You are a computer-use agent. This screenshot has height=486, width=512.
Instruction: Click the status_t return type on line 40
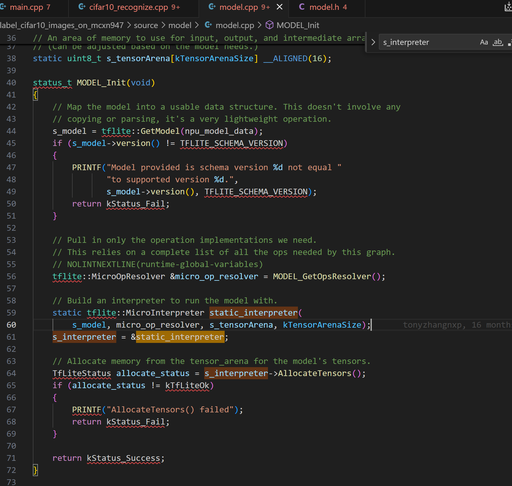point(53,83)
